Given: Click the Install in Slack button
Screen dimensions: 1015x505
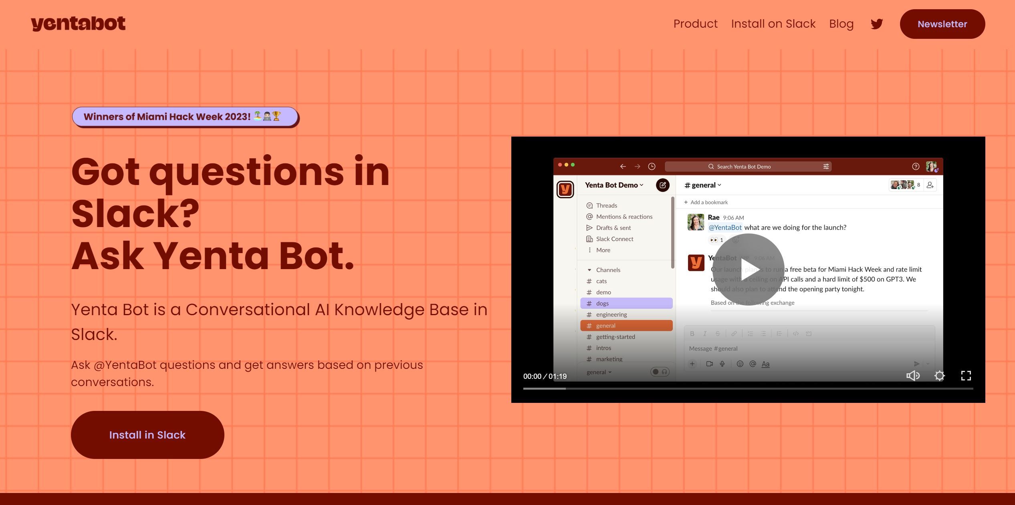Looking at the screenshot, I should 147,435.
